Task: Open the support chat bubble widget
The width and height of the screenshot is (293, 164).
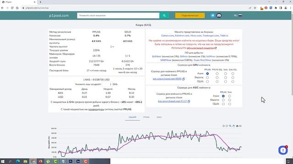Action: click(283, 150)
